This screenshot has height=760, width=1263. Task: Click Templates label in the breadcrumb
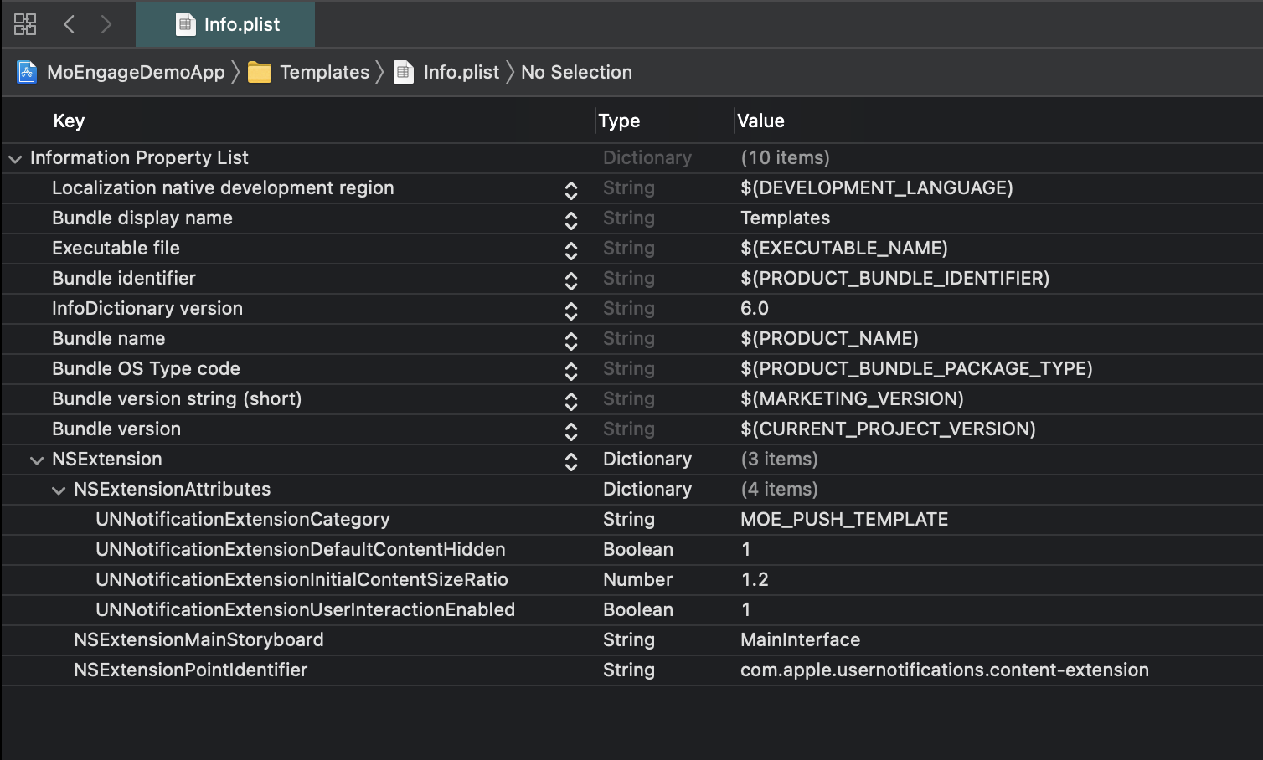(x=326, y=72)
